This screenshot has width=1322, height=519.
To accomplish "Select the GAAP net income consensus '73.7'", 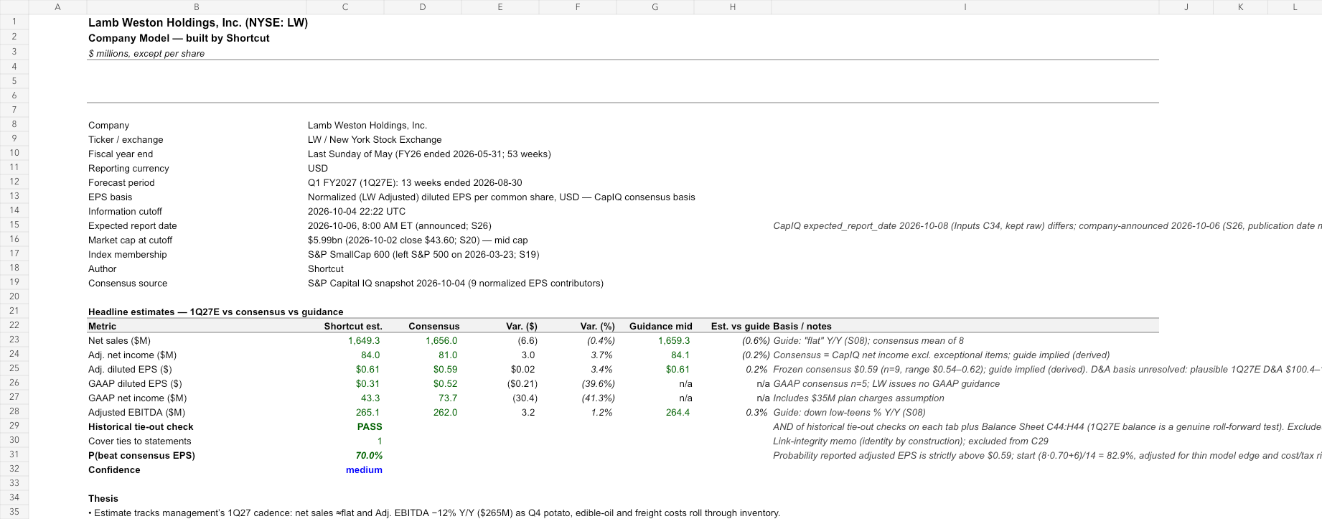I will (448, 398).
